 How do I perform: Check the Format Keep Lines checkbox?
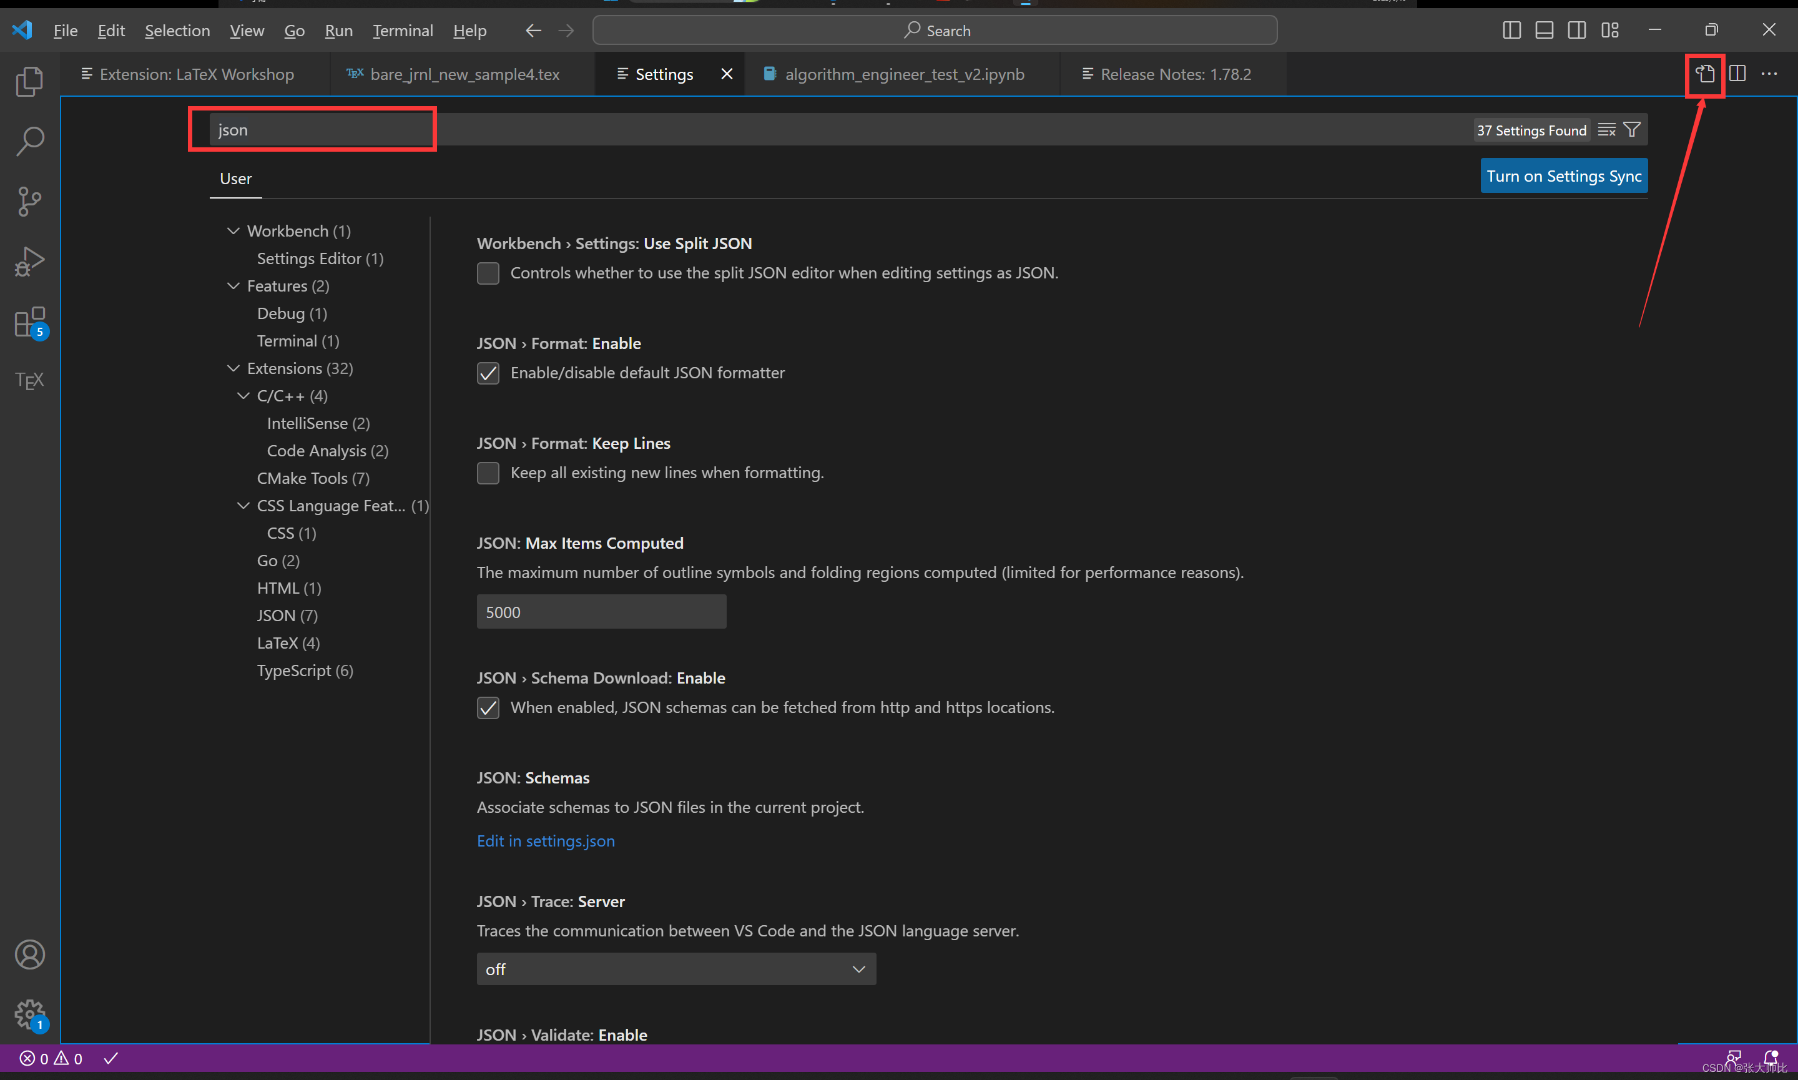click(488, 473)
